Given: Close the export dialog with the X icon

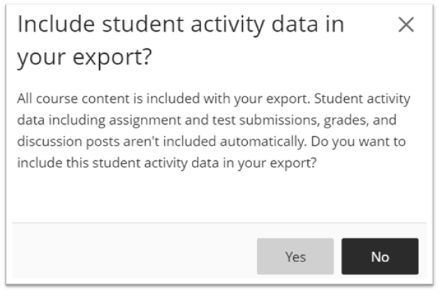Looking at the screenshot, I should pos(406,25).
